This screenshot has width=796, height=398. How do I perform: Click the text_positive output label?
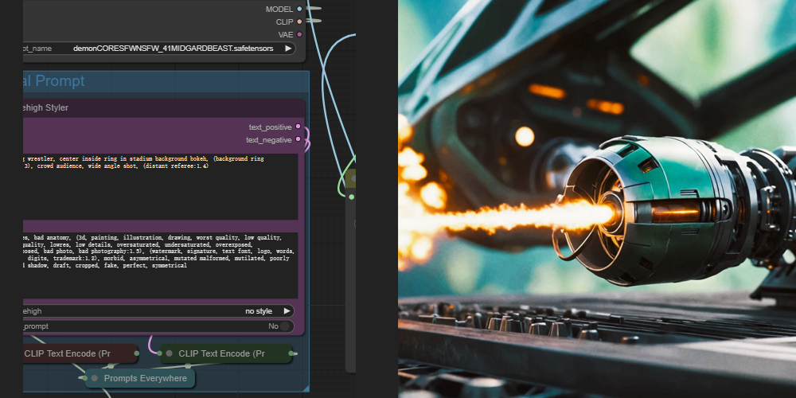(270, 127)
